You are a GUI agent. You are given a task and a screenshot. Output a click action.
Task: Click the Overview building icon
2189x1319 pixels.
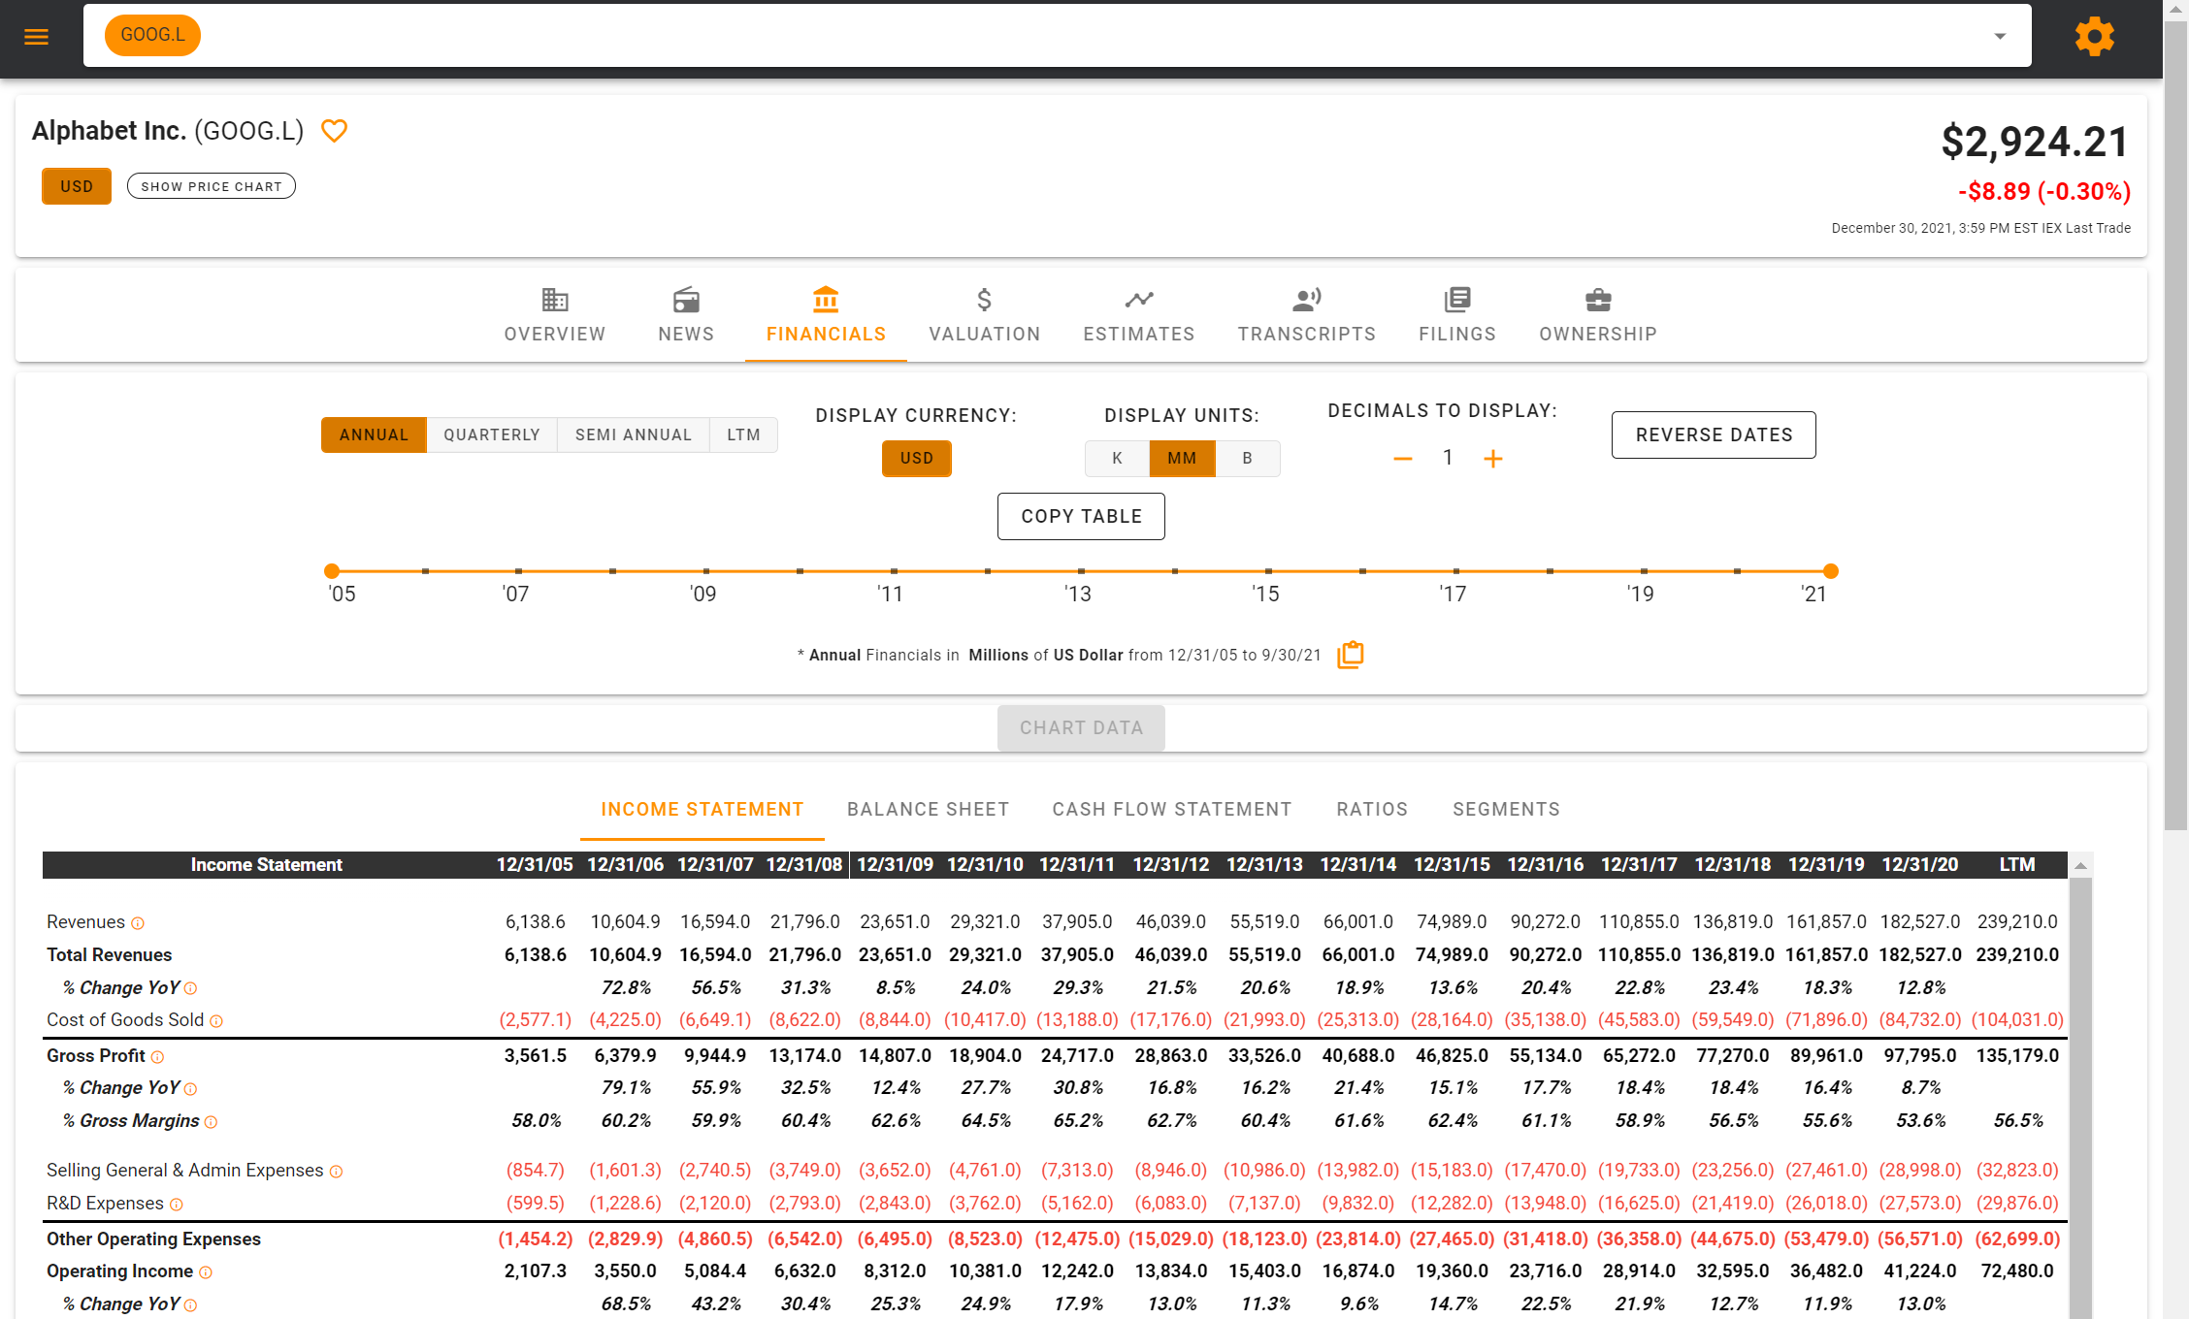pyautogui.click(x=555, y=300)
